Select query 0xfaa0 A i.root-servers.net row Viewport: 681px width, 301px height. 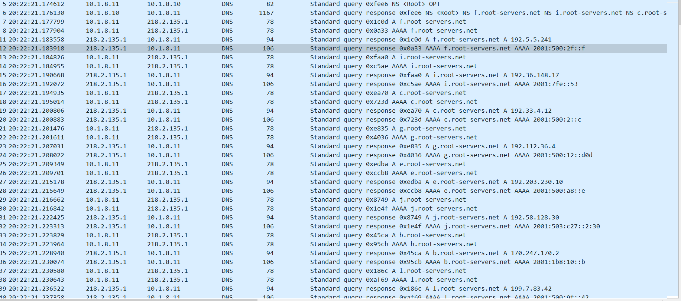[x=333, y=57]
